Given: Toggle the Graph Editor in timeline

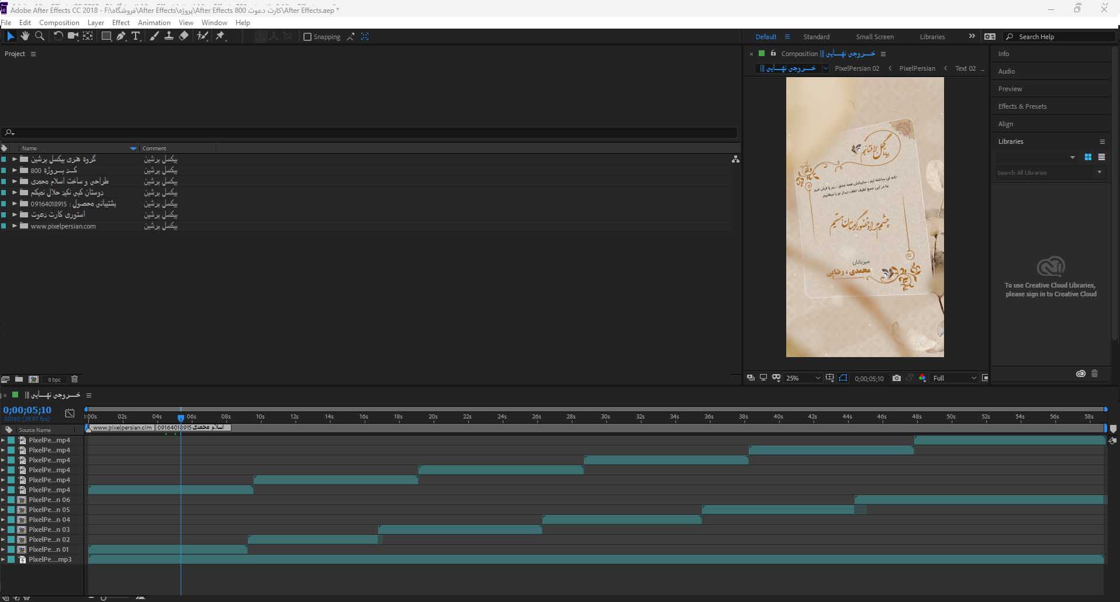Looking at the screenshot, I should (70, 413).
